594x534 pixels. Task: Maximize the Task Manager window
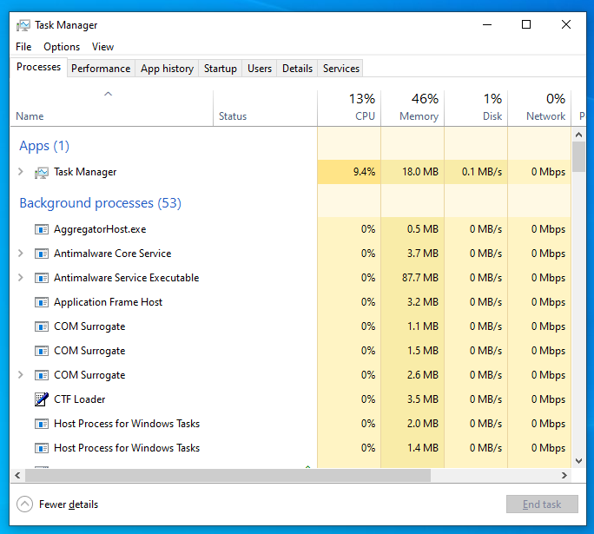pos(526,24)
